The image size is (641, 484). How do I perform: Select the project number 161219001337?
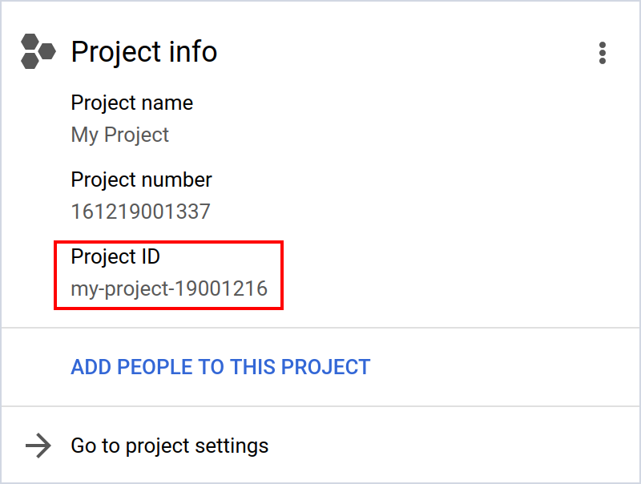[x=140, y=212]
